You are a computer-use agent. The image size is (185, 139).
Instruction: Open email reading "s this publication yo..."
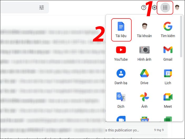coord(122,130)
